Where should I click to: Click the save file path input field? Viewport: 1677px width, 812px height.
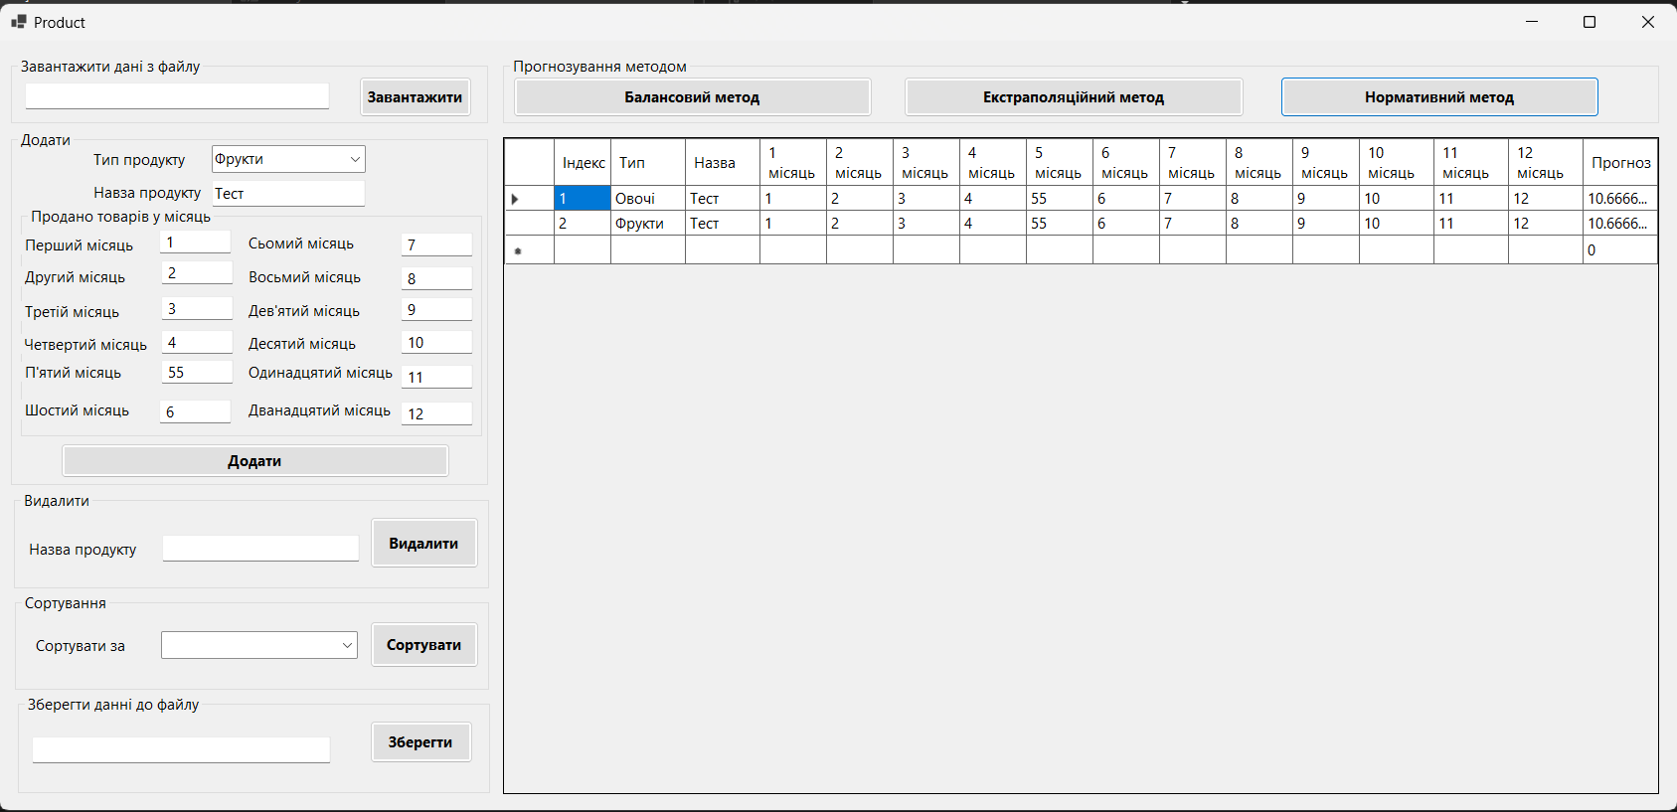(x=181, y=749)
